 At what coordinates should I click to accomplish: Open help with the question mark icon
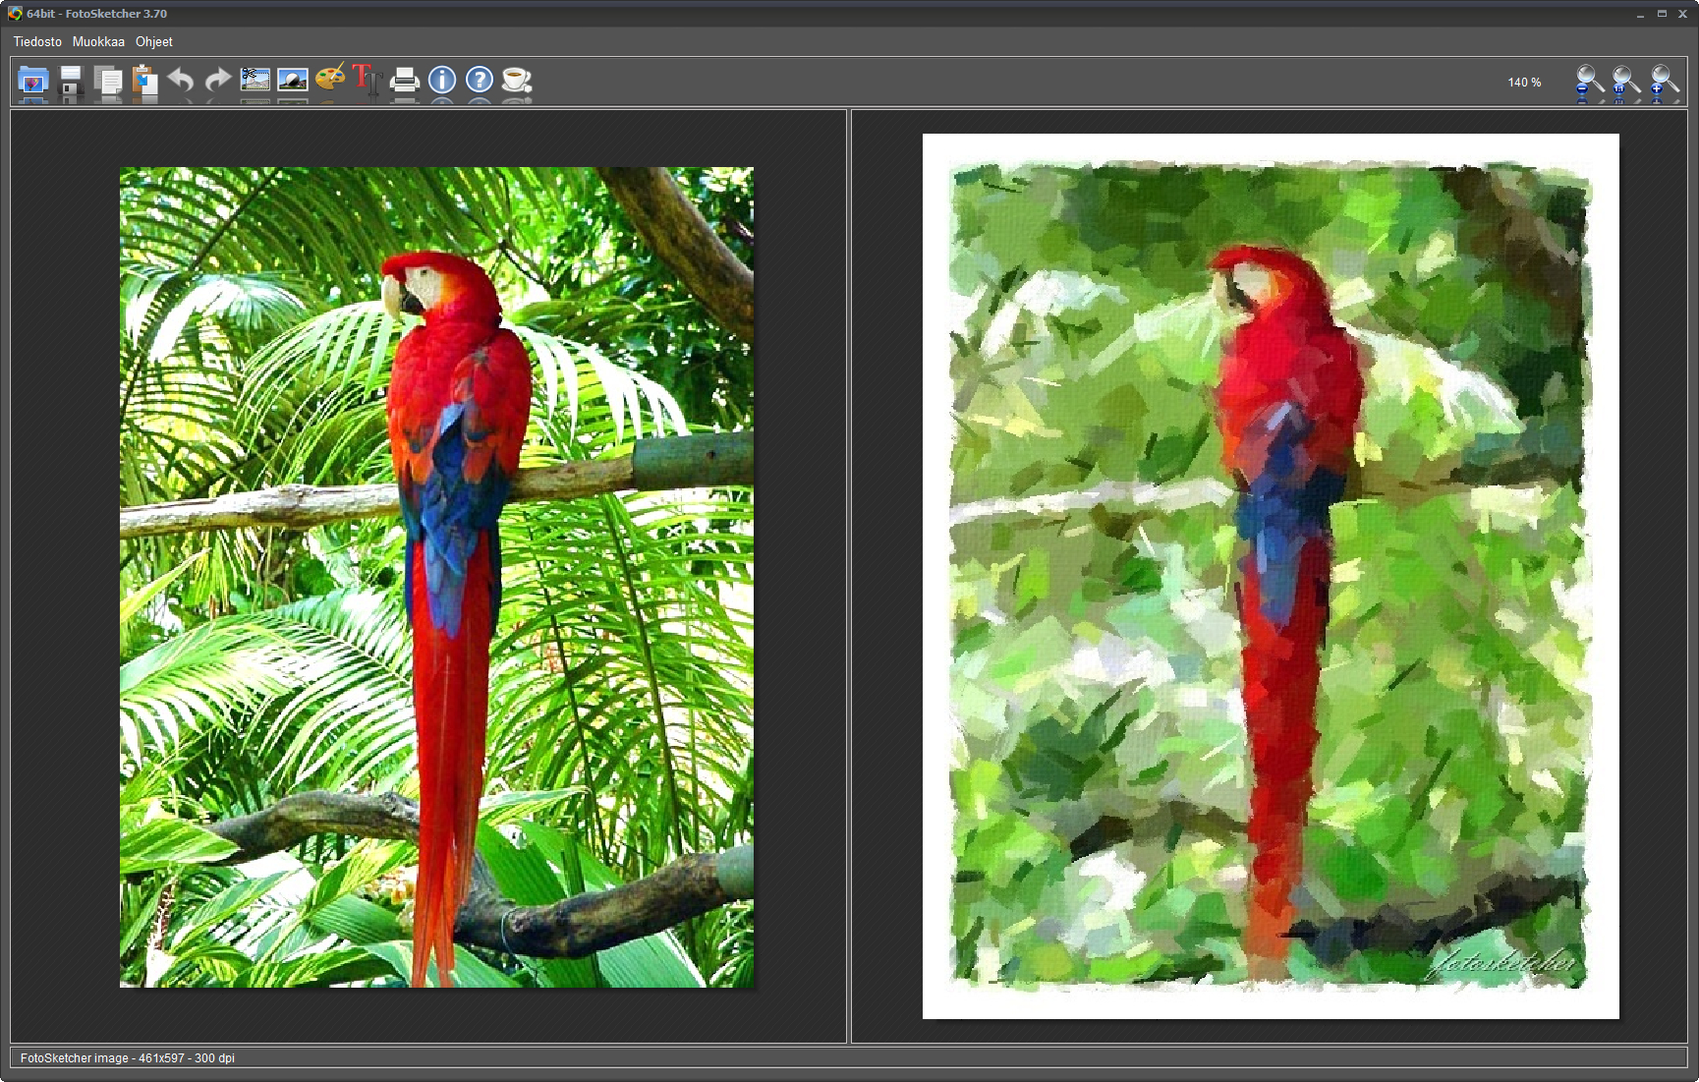click(x=479, y=80)
